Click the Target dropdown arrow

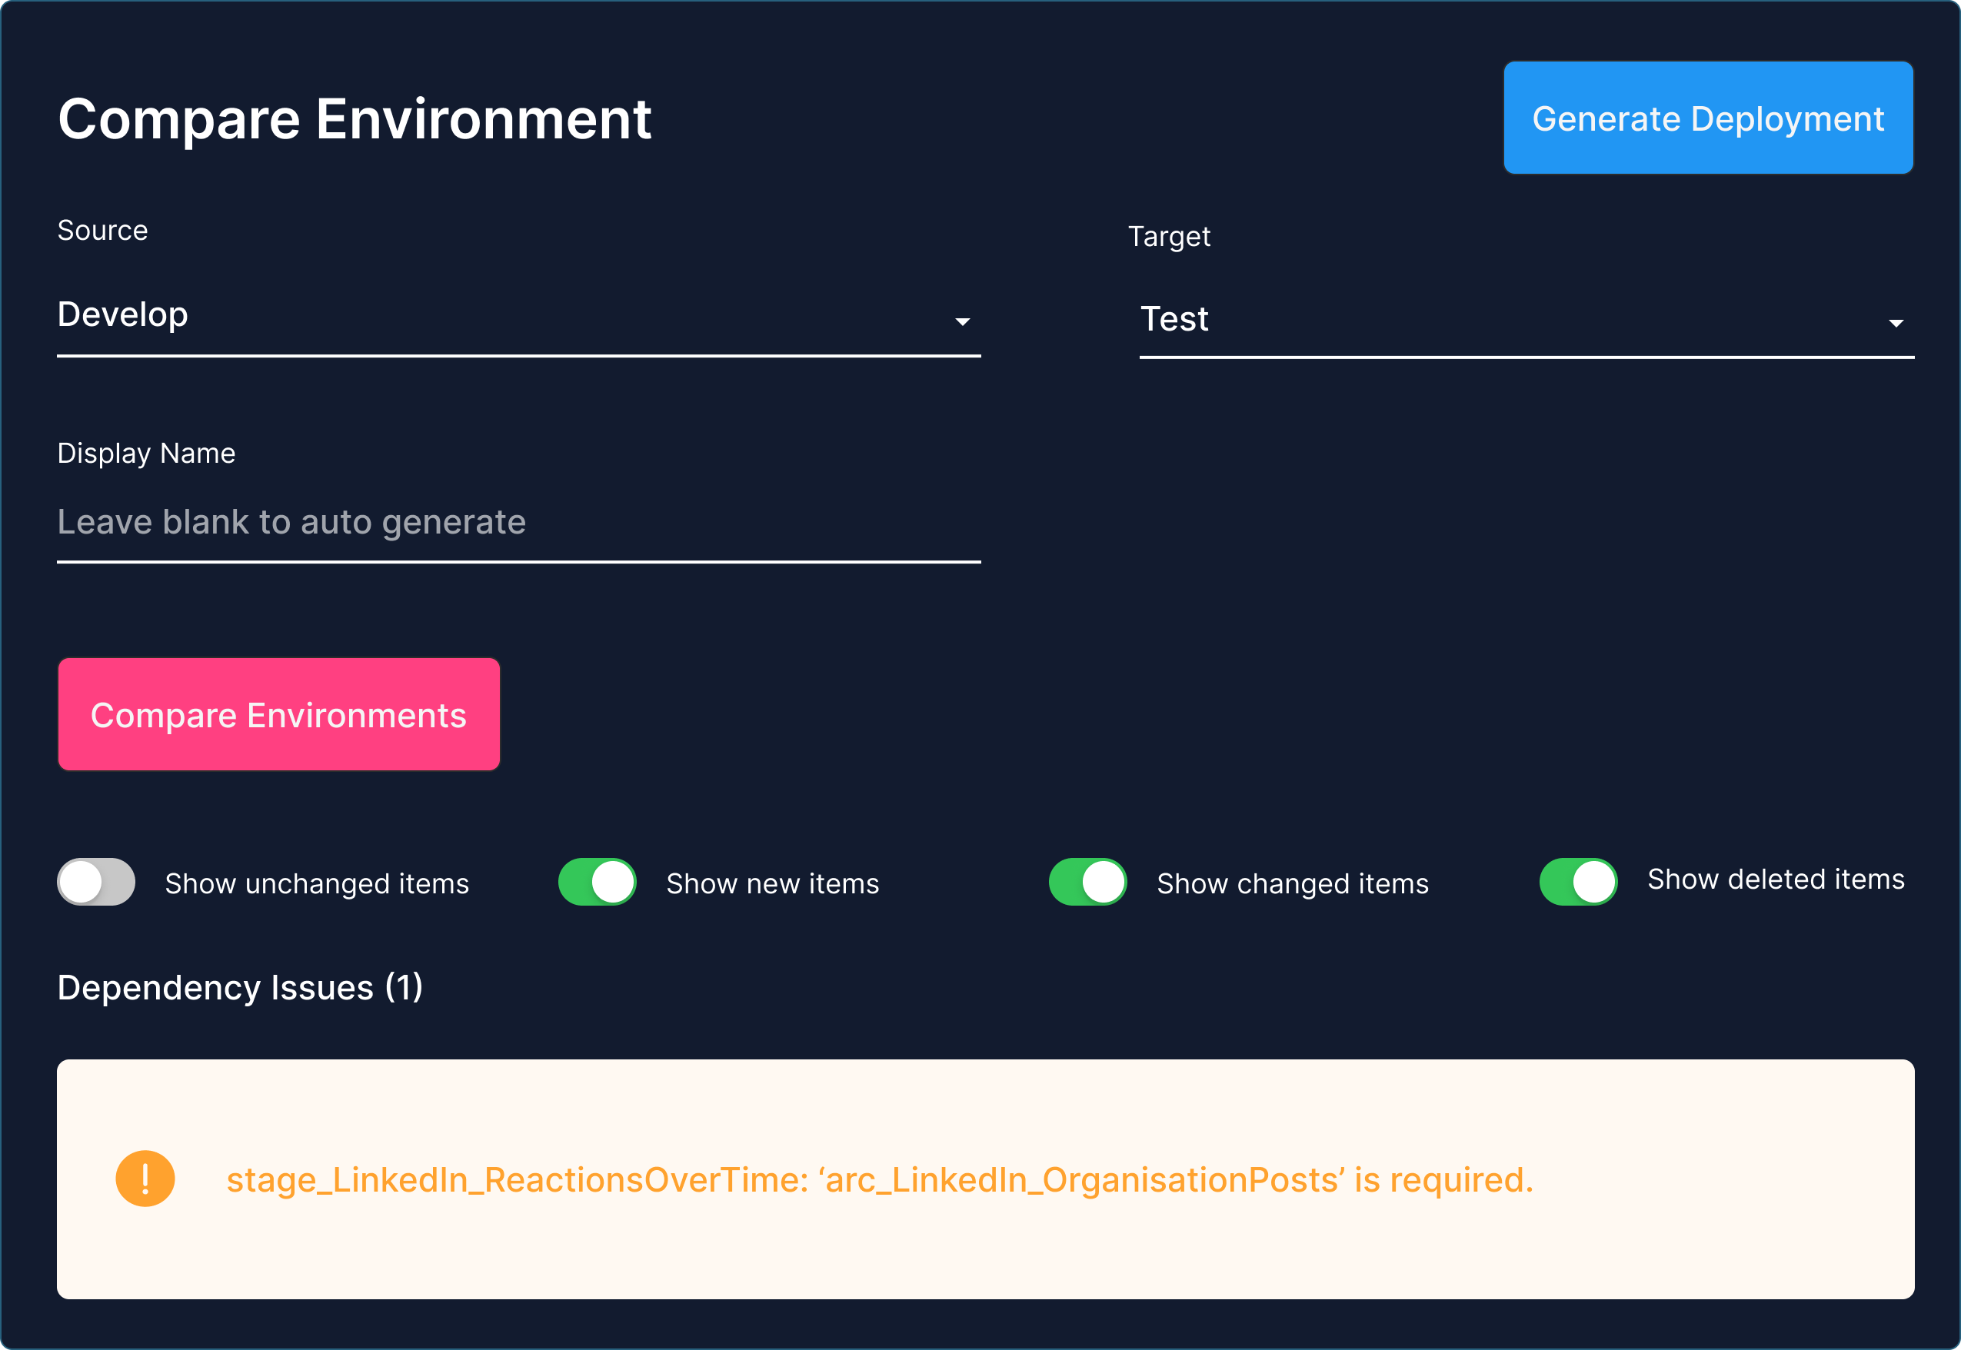1896,323
